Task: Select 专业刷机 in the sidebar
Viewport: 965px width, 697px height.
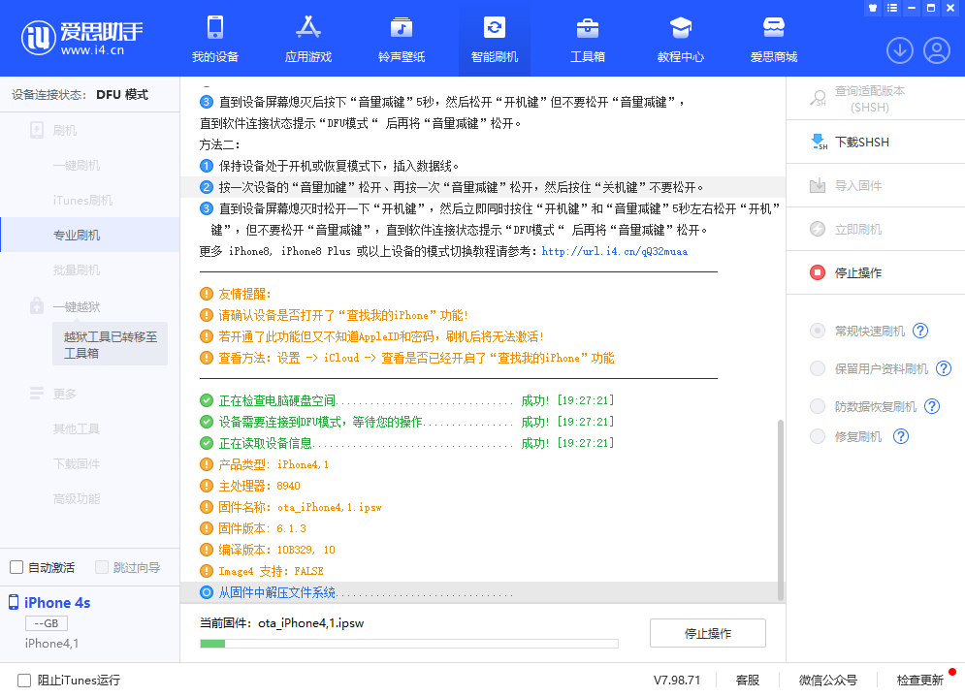Action: pyautogui.click(x=77, y=236)
